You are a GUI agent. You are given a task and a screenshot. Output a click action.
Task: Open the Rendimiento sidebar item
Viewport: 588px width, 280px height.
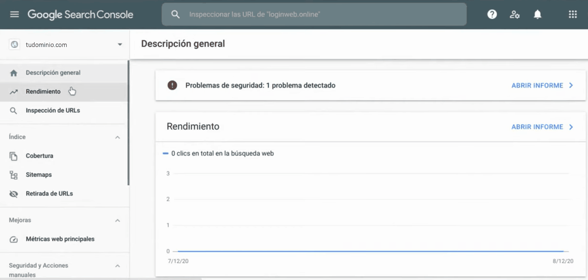64,92
